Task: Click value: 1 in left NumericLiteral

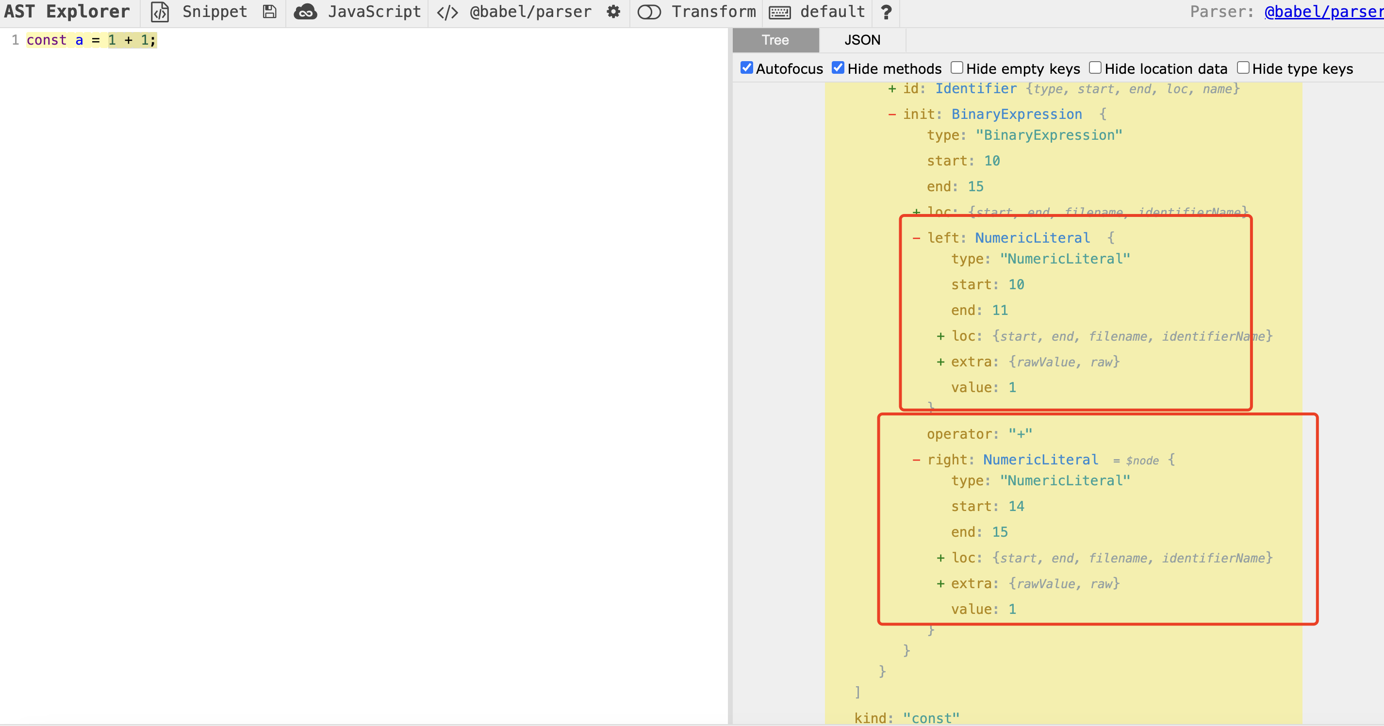Action: click(x=983, y=388)
